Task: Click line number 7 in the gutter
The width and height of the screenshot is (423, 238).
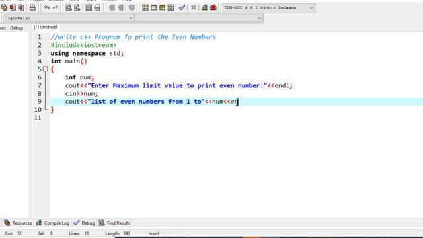Action: tap(40, 85)
